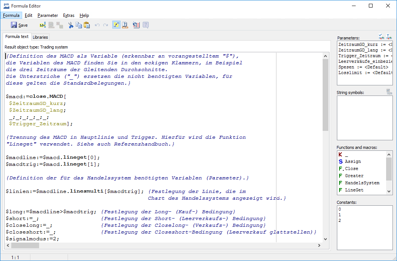The width and height of the screenshot is (397, 261).
Task: Click the red striped list toolbar icon
Action: 136,25
